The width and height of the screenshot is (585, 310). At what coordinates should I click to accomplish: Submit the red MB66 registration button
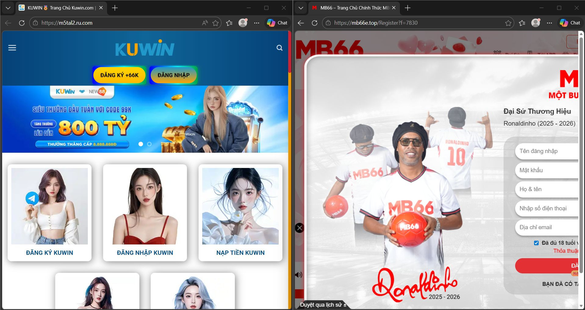point(547,266)
